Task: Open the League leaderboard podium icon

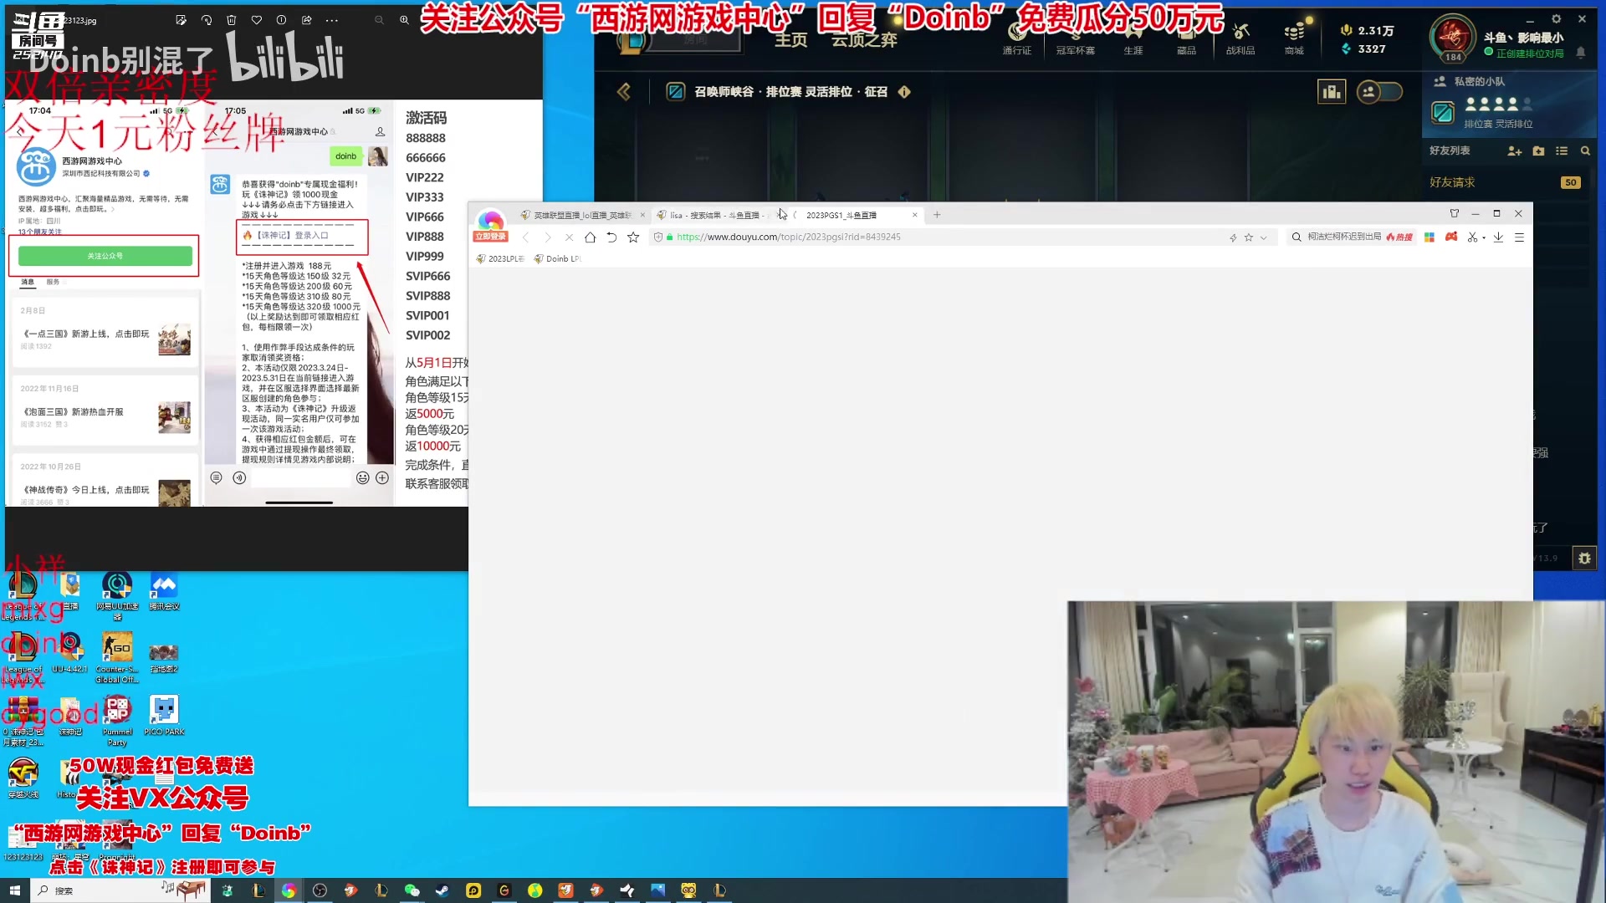Action: (x=1331, y=91)
